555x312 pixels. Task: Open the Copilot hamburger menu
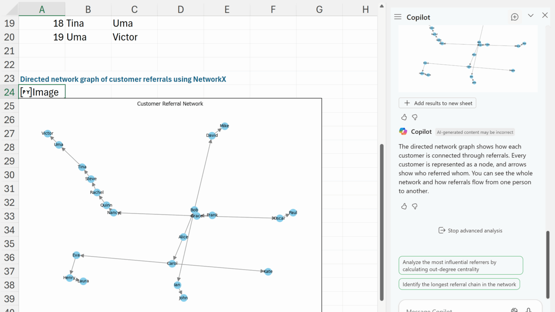(x=398, y=17)
